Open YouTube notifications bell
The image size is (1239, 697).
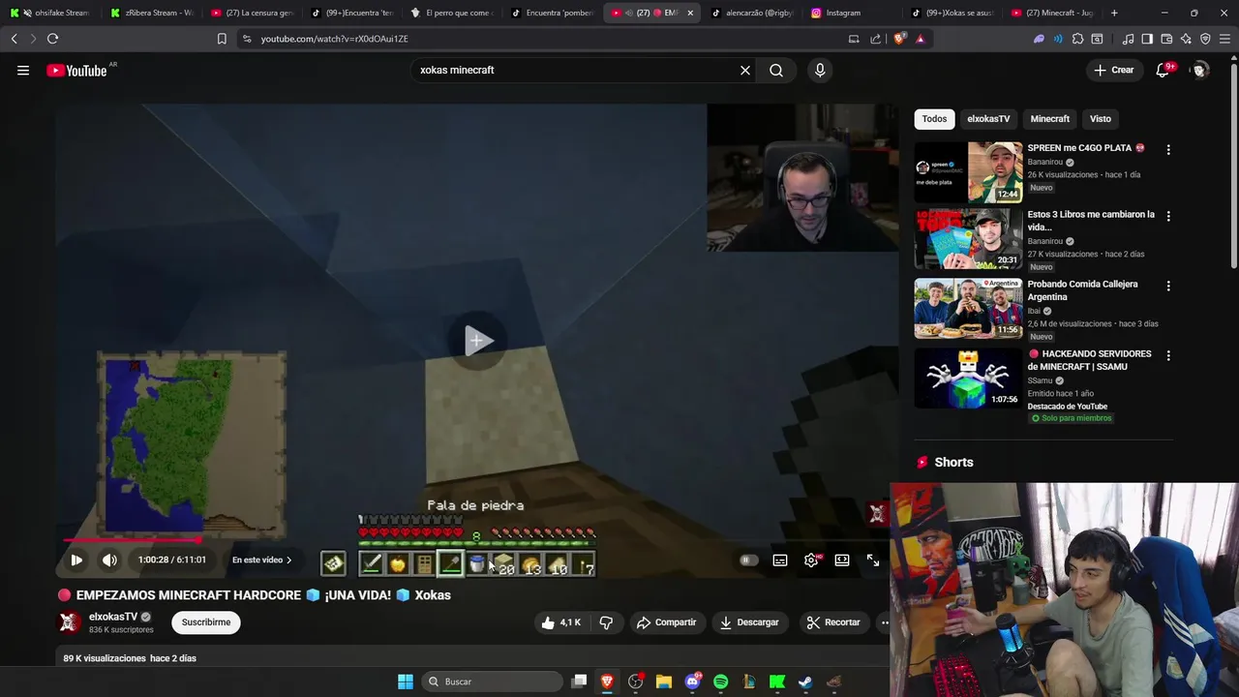[x=1163, y=70]
